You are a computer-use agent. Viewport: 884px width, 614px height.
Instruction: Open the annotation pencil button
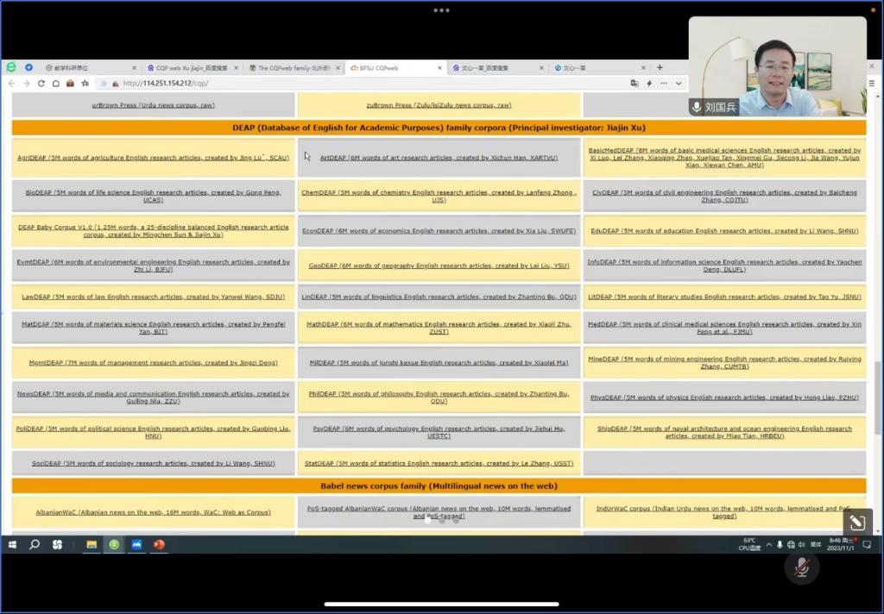[857, 523]
